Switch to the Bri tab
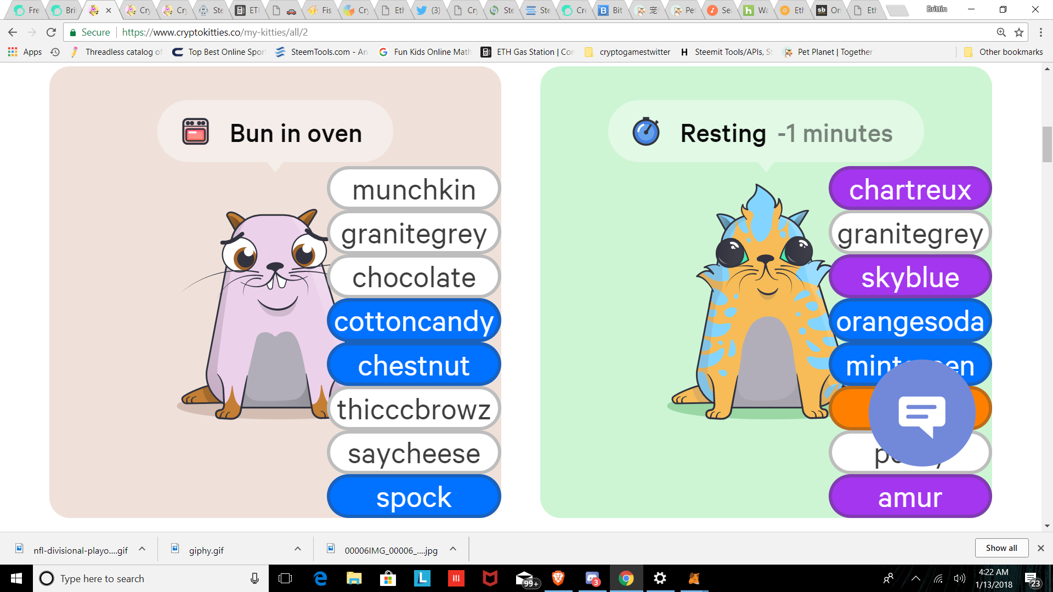 (x=63, y=10)
